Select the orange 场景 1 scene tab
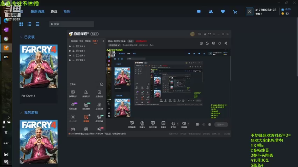The image size is (298, 167). pyautogui.click(x=95, y=41)
